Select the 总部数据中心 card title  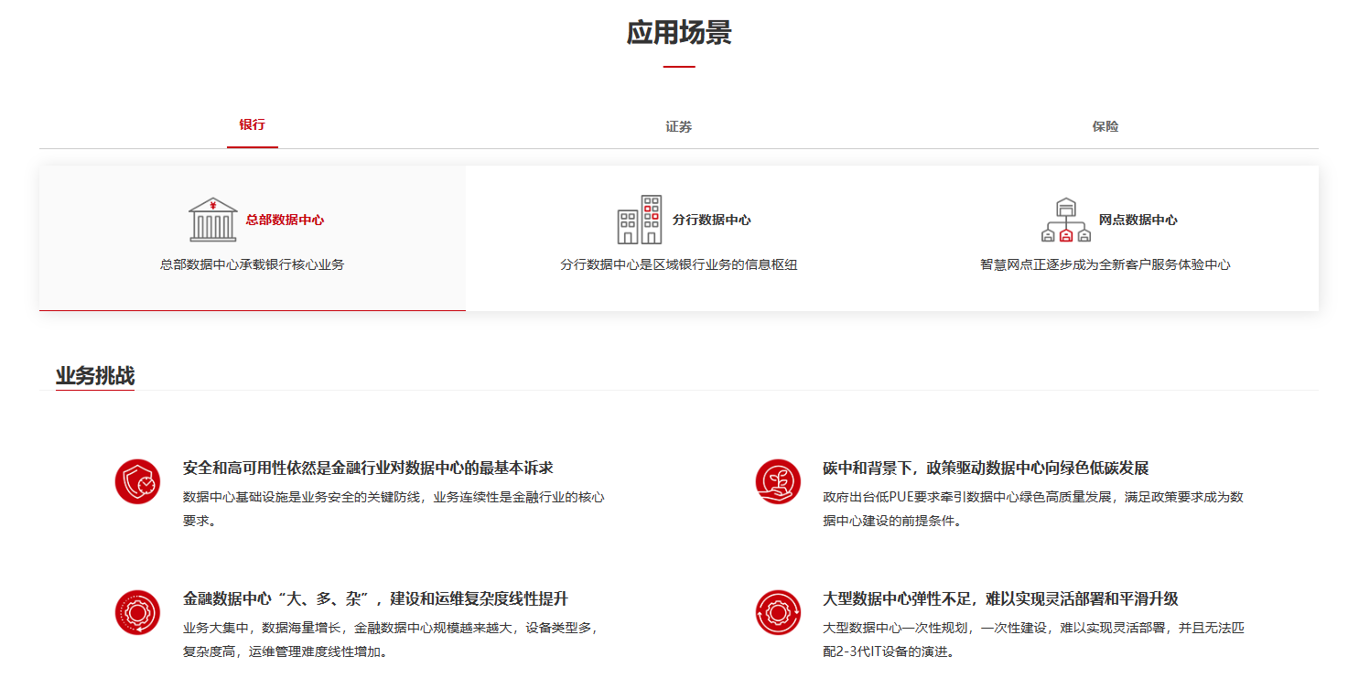point(285,221)
